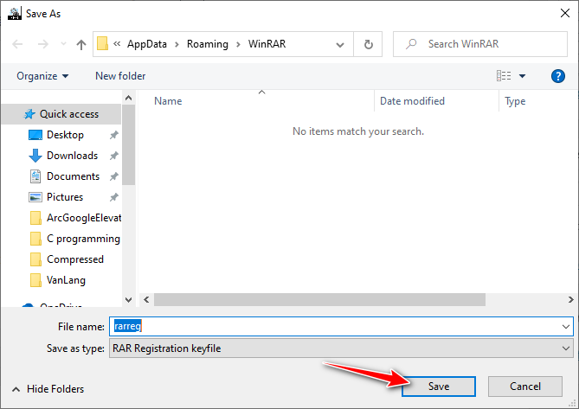Refresh the WinRAR folder view
The height and width of the screenshot is (409, 579).
pos(369,44)
